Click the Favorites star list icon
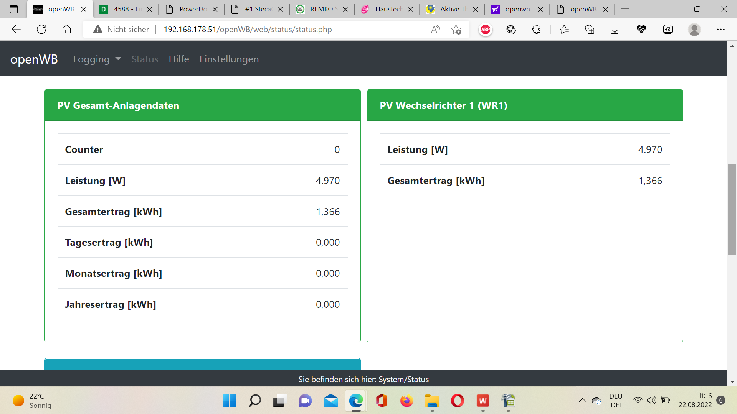737x414 pixels. click(x=564, y=30)
